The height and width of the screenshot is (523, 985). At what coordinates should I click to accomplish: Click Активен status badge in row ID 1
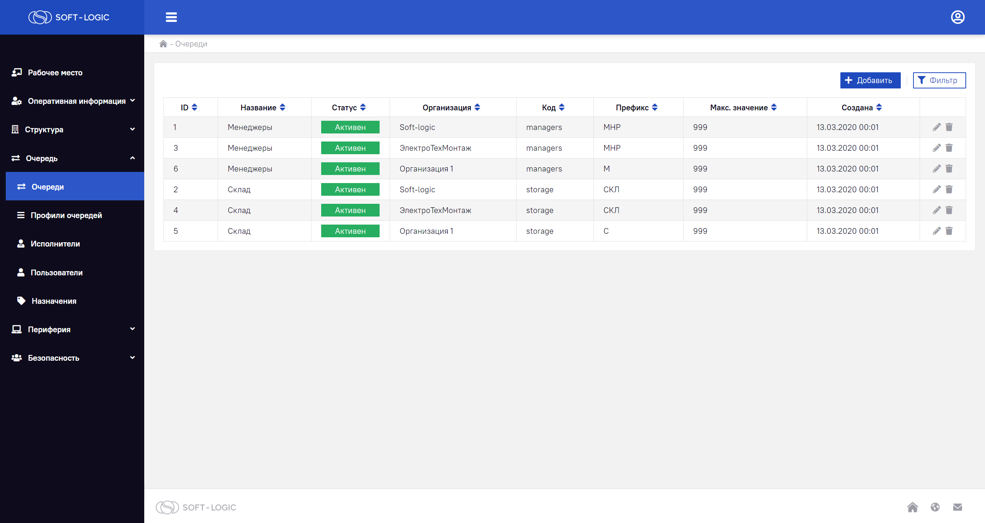(350, 127)
